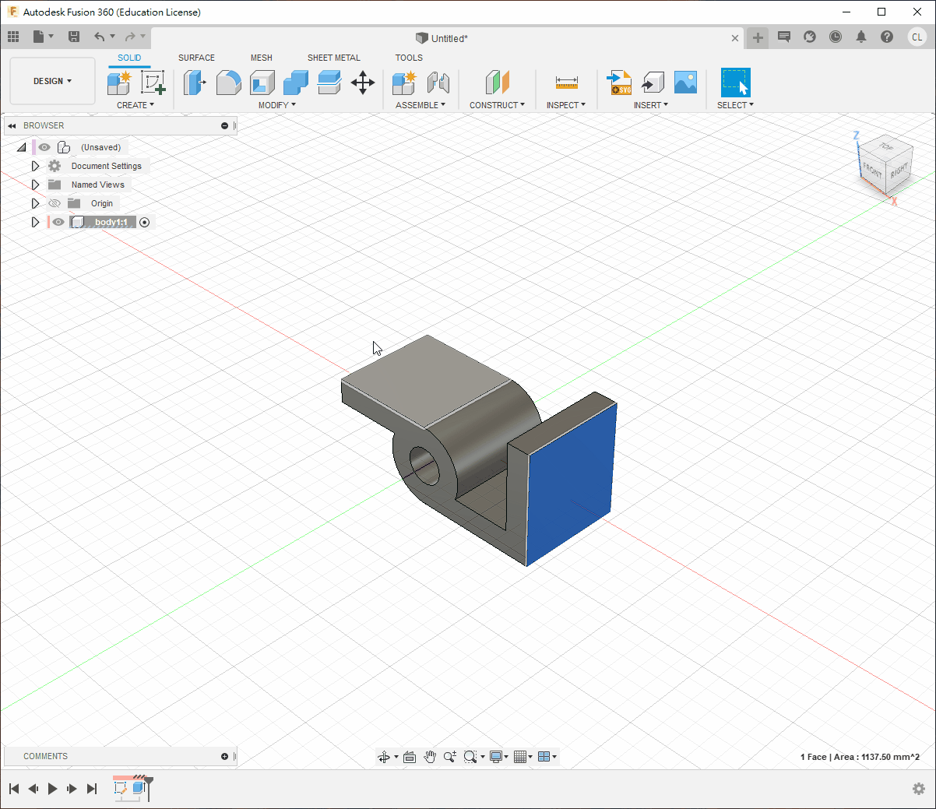Viewport: 936px width, 809px height.
Task: Click the FRONT face of the ViewCube
Action: (x=872, y=169)
